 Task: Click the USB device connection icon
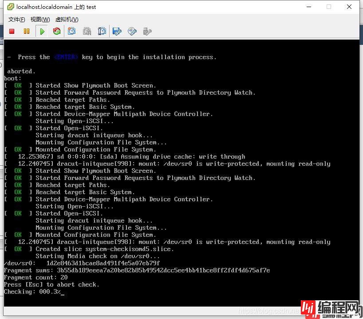coord(147,31)
